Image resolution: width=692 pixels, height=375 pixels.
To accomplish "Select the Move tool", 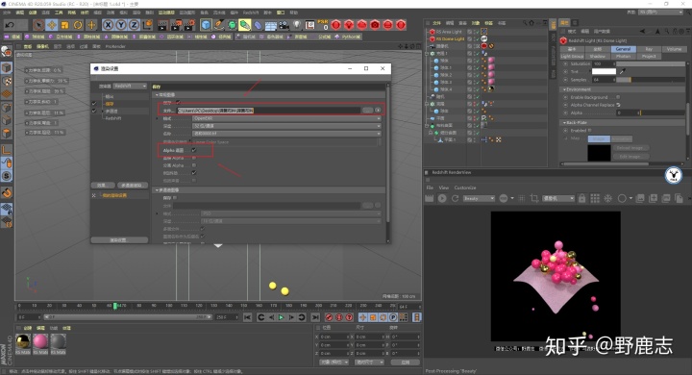I will click(x=52, y=25).
